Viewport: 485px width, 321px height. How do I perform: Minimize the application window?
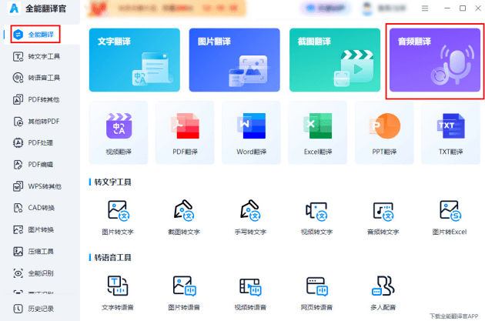click(x=447, y=8)
